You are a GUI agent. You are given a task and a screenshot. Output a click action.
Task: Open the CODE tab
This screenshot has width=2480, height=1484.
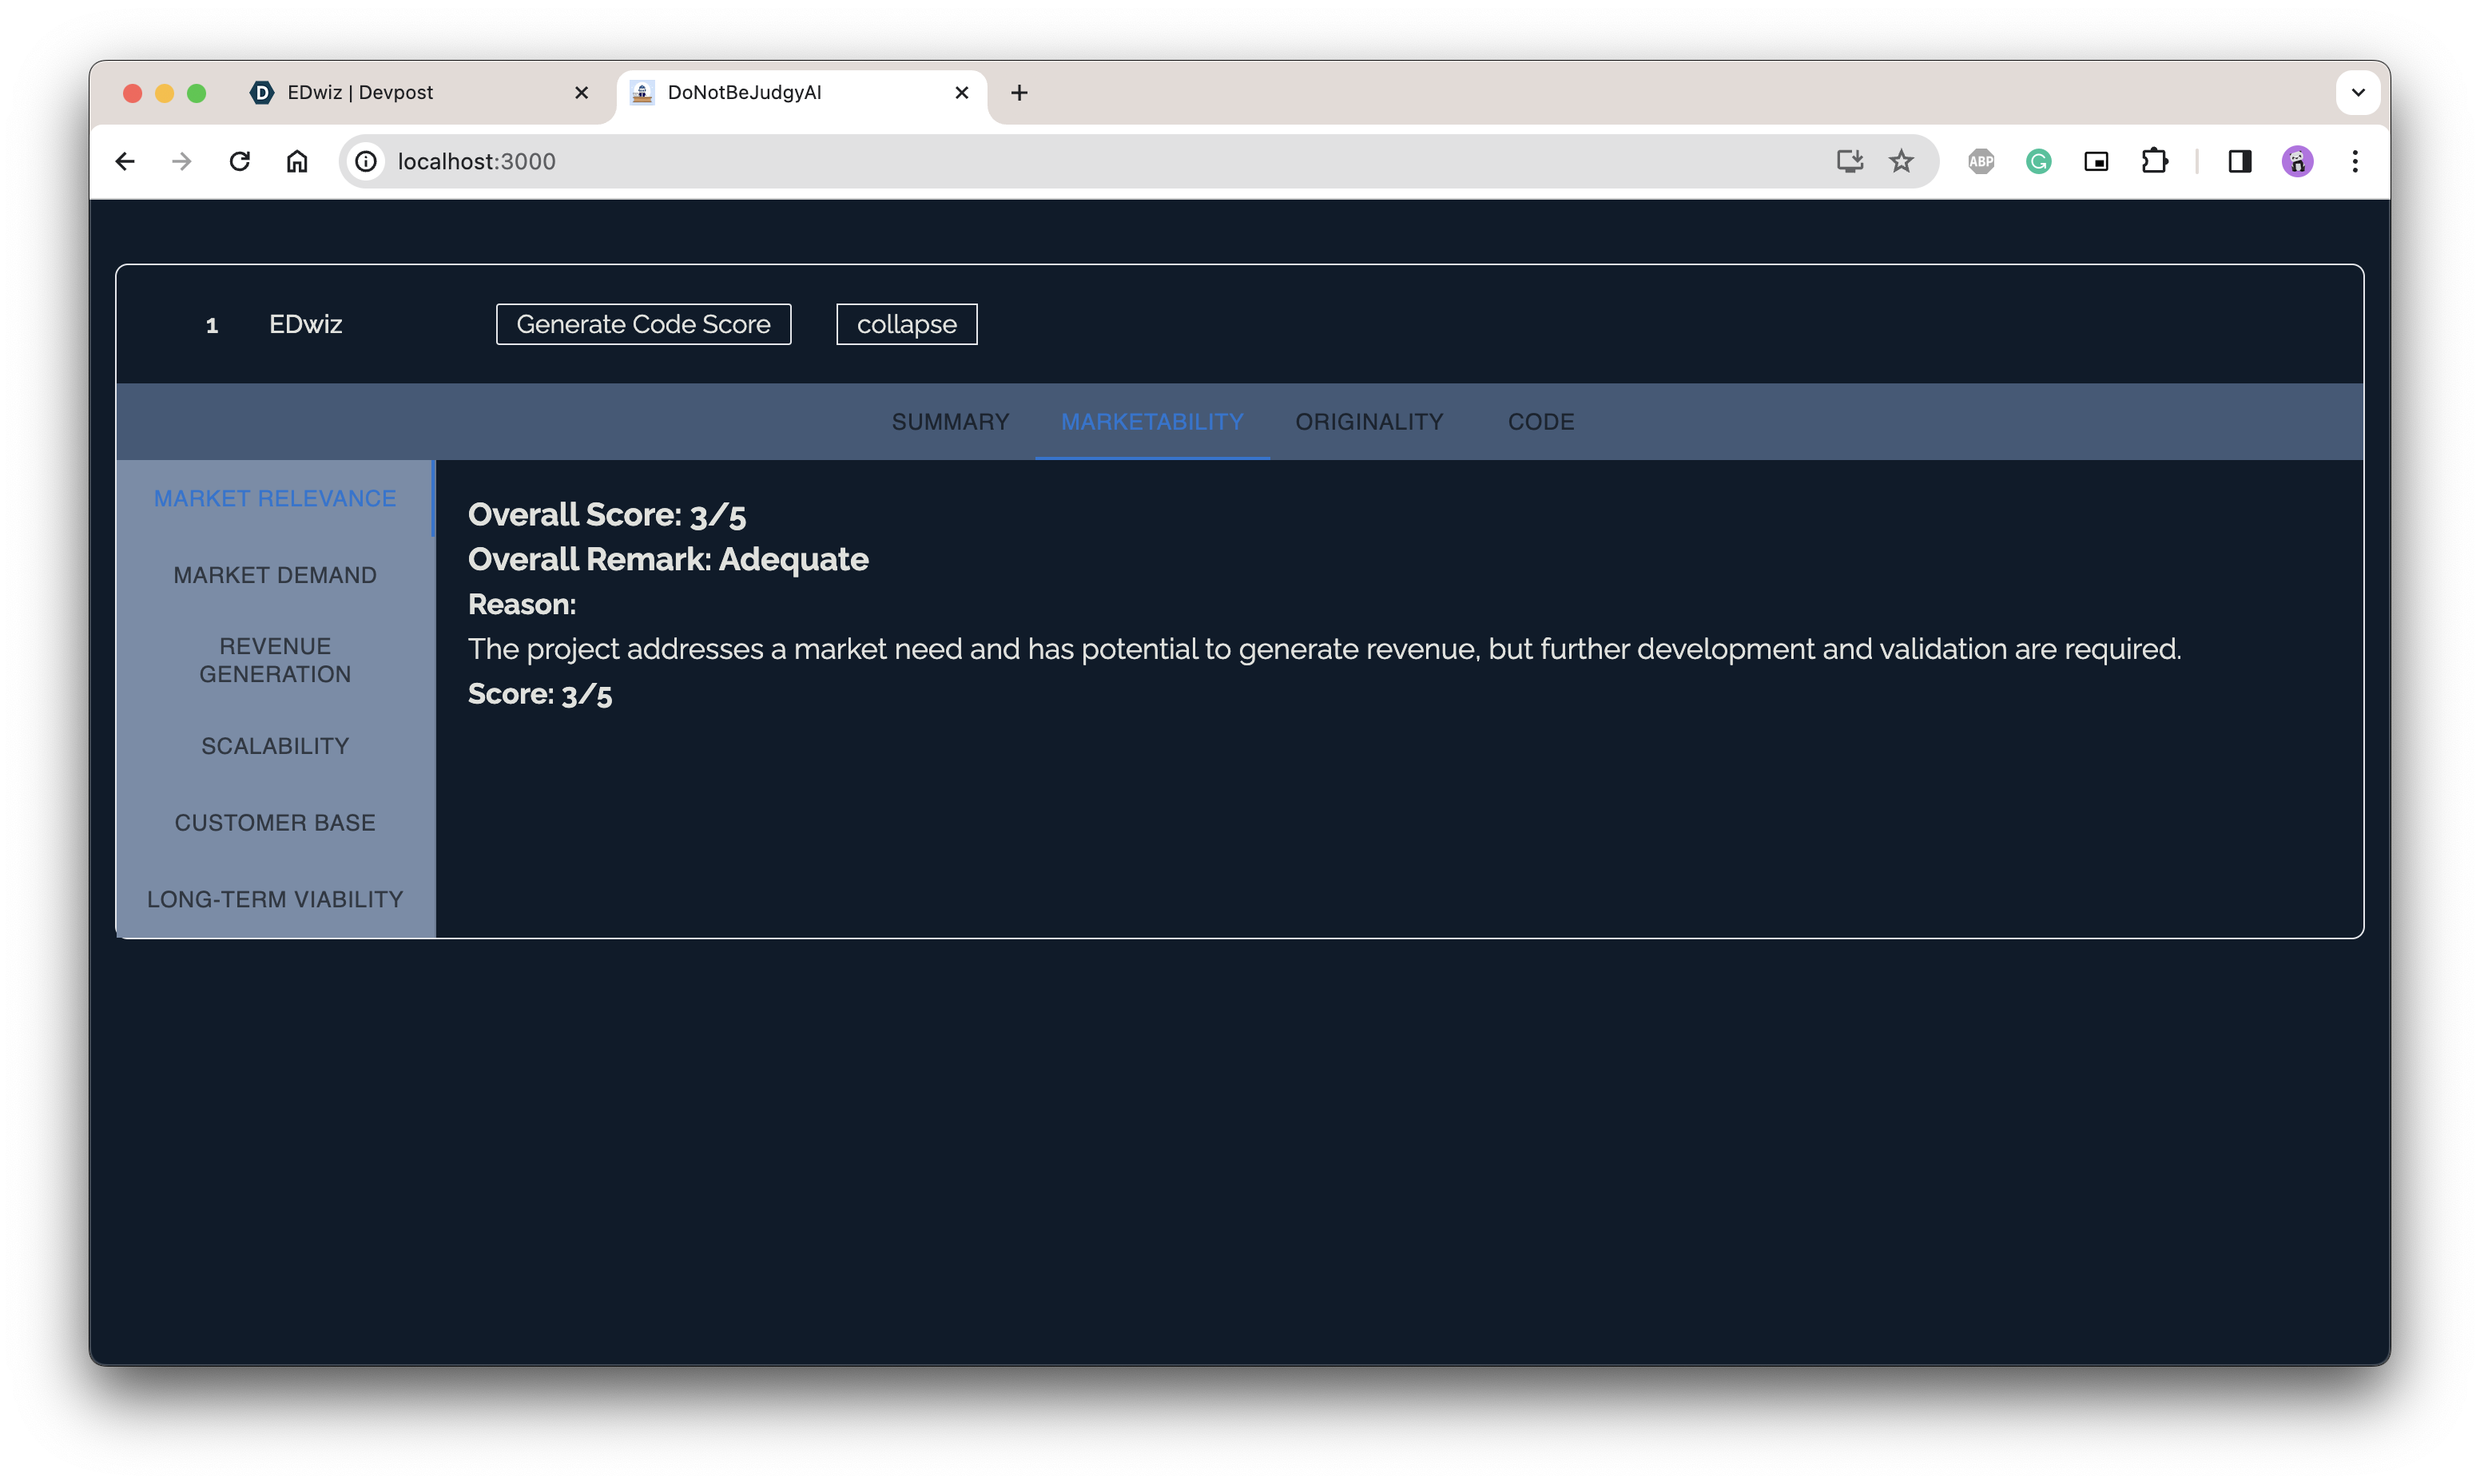(x=1540, y=422)
